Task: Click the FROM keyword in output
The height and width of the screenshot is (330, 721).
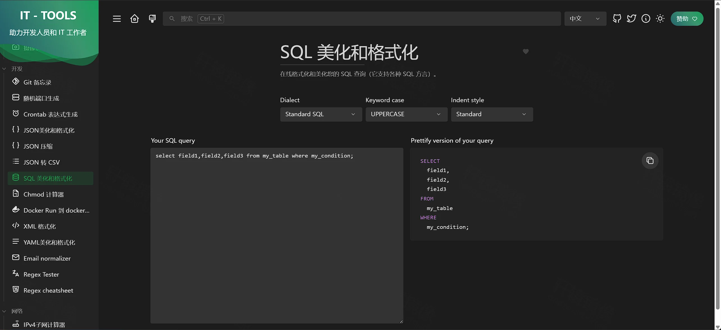Action: (427, 199)
